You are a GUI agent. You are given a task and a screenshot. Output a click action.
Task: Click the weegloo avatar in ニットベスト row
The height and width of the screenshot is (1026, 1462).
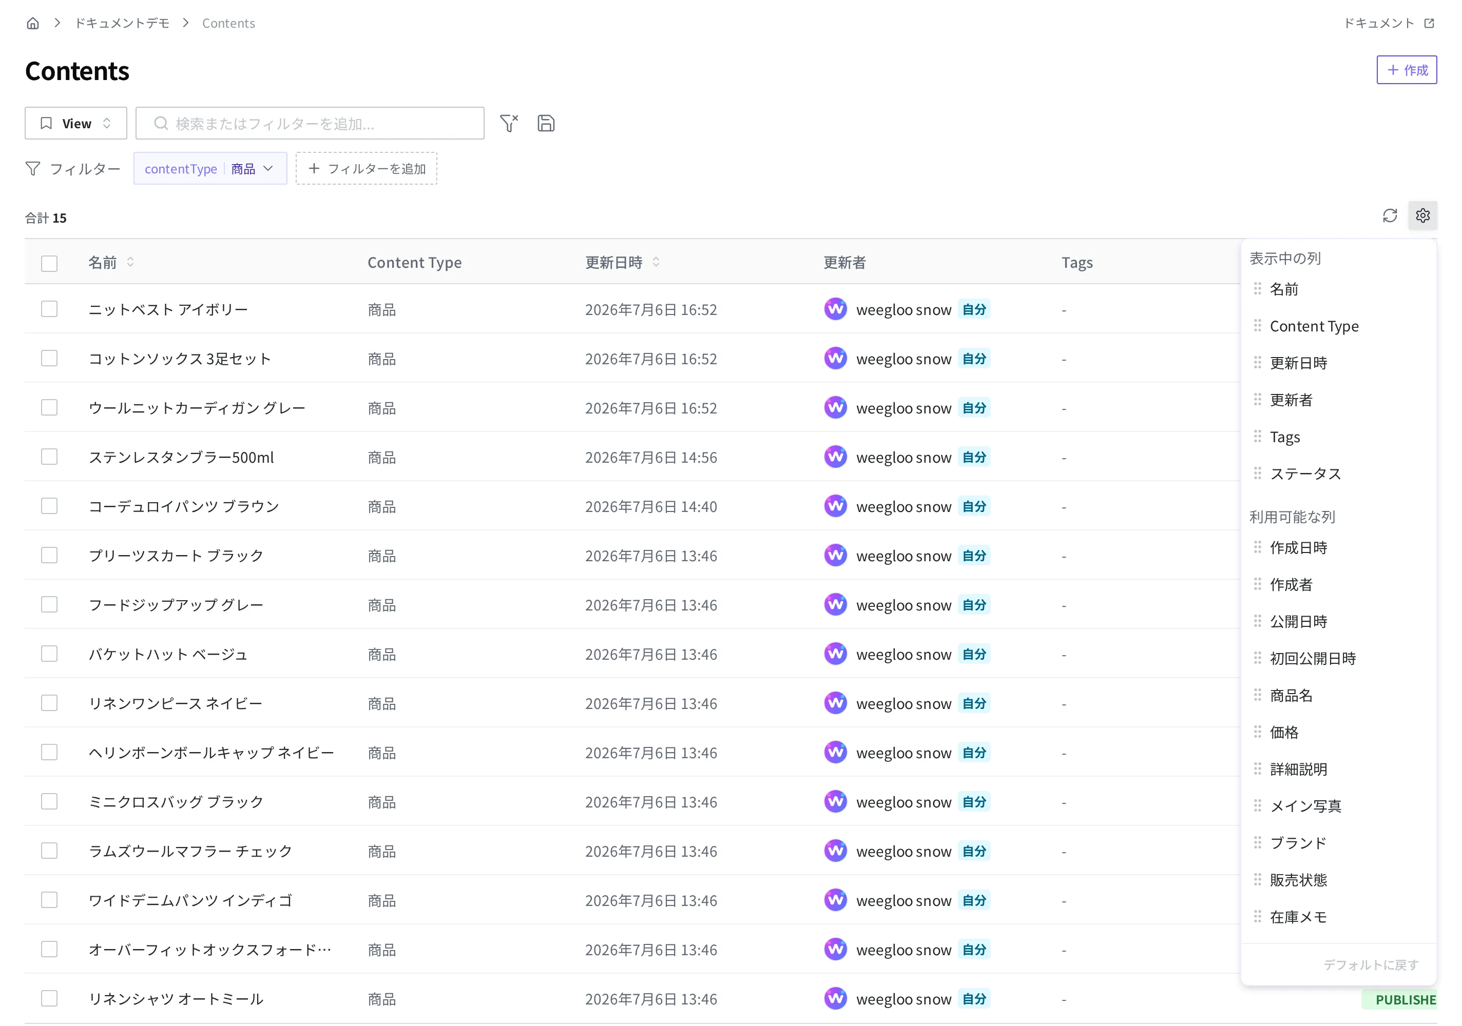pyautogui.click(x=835, y=309)
